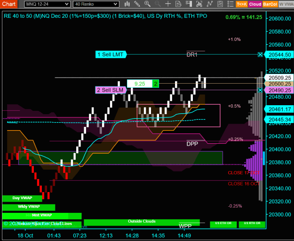This screenshot has height=241, width=294.
Task: Open the indicators line-graph icon
Action: (x=210, y=4)
